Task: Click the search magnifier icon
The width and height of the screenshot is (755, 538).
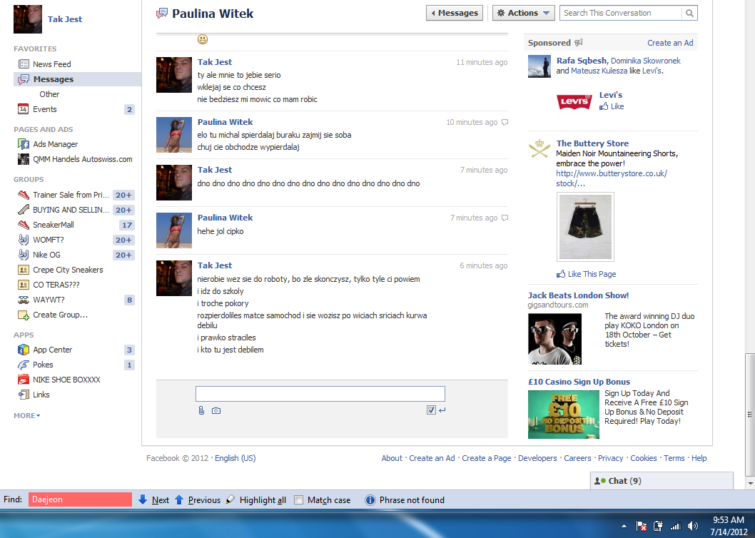Action: (x=689, y=13)
